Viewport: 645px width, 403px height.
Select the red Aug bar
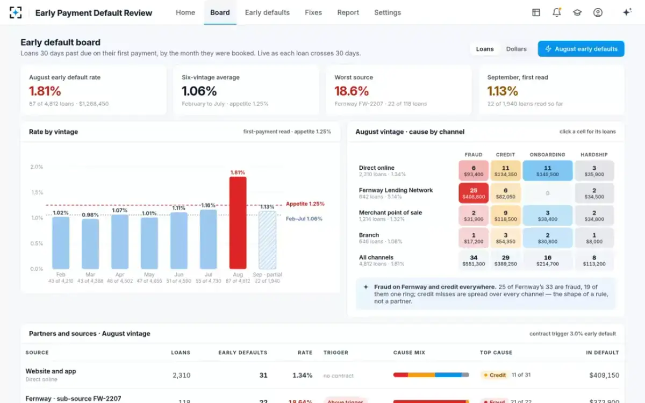[238, 223]
